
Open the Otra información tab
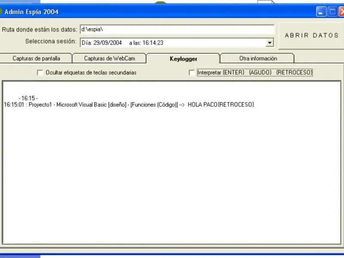click(258, 58)
